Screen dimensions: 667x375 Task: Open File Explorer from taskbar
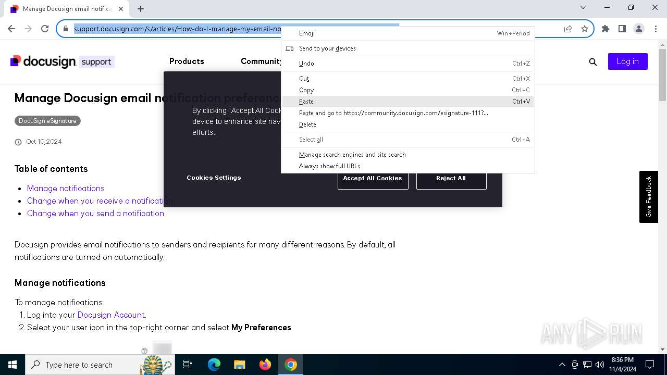point(240,365)
